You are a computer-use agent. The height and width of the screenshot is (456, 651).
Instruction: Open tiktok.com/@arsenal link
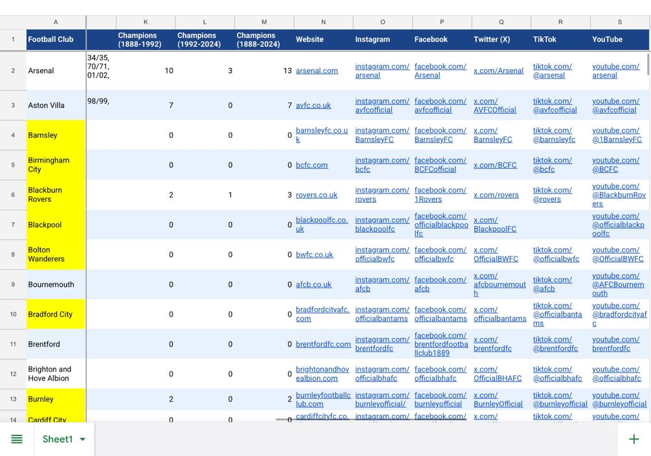pyautogui.click(x=552, y=71)
